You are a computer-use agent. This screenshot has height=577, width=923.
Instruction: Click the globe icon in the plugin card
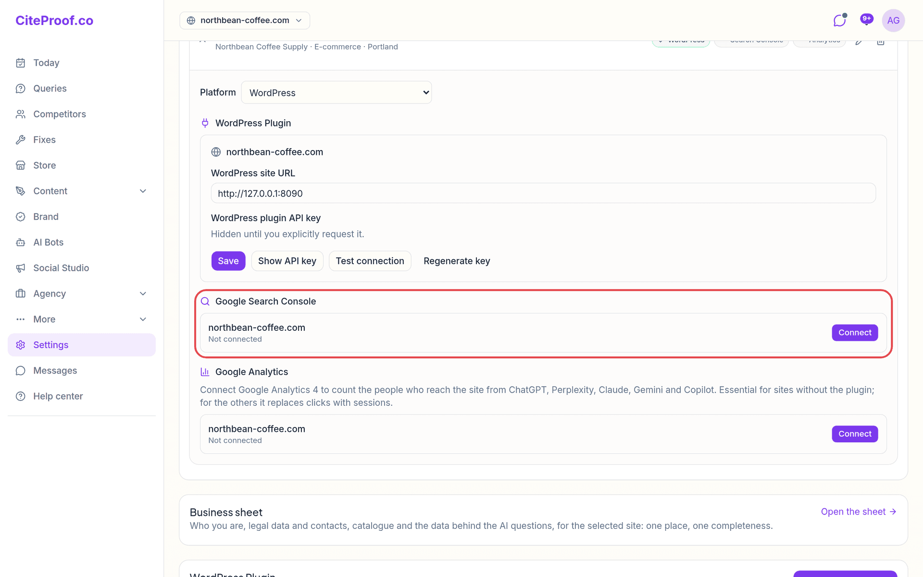[216, 152]
